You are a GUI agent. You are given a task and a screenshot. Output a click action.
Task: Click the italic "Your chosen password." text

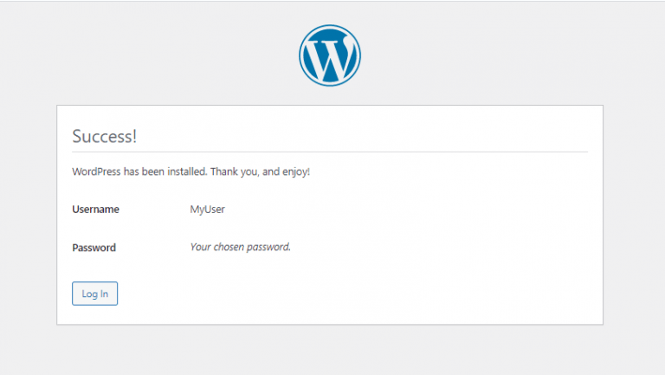pyautogui.click(x=241, y=247)
